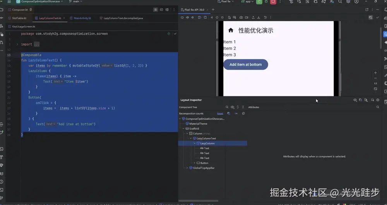Click the translate icon in top toolbar
Screen dimensions: 387x205
pyautogui.click(x=332, y=2)
